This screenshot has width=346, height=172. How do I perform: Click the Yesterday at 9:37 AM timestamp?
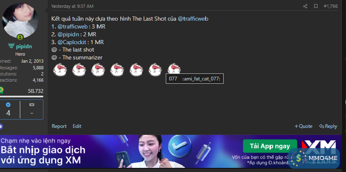(72, 6)
